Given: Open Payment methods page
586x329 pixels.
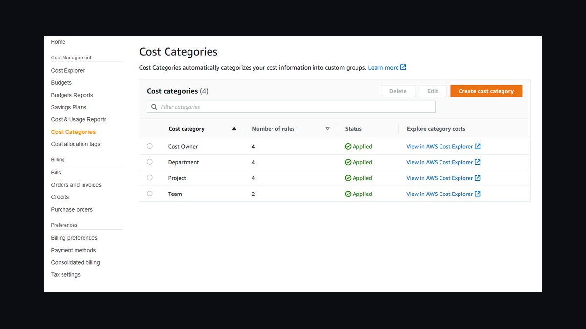Looking at the screenshot, I should tap(74, 250).
